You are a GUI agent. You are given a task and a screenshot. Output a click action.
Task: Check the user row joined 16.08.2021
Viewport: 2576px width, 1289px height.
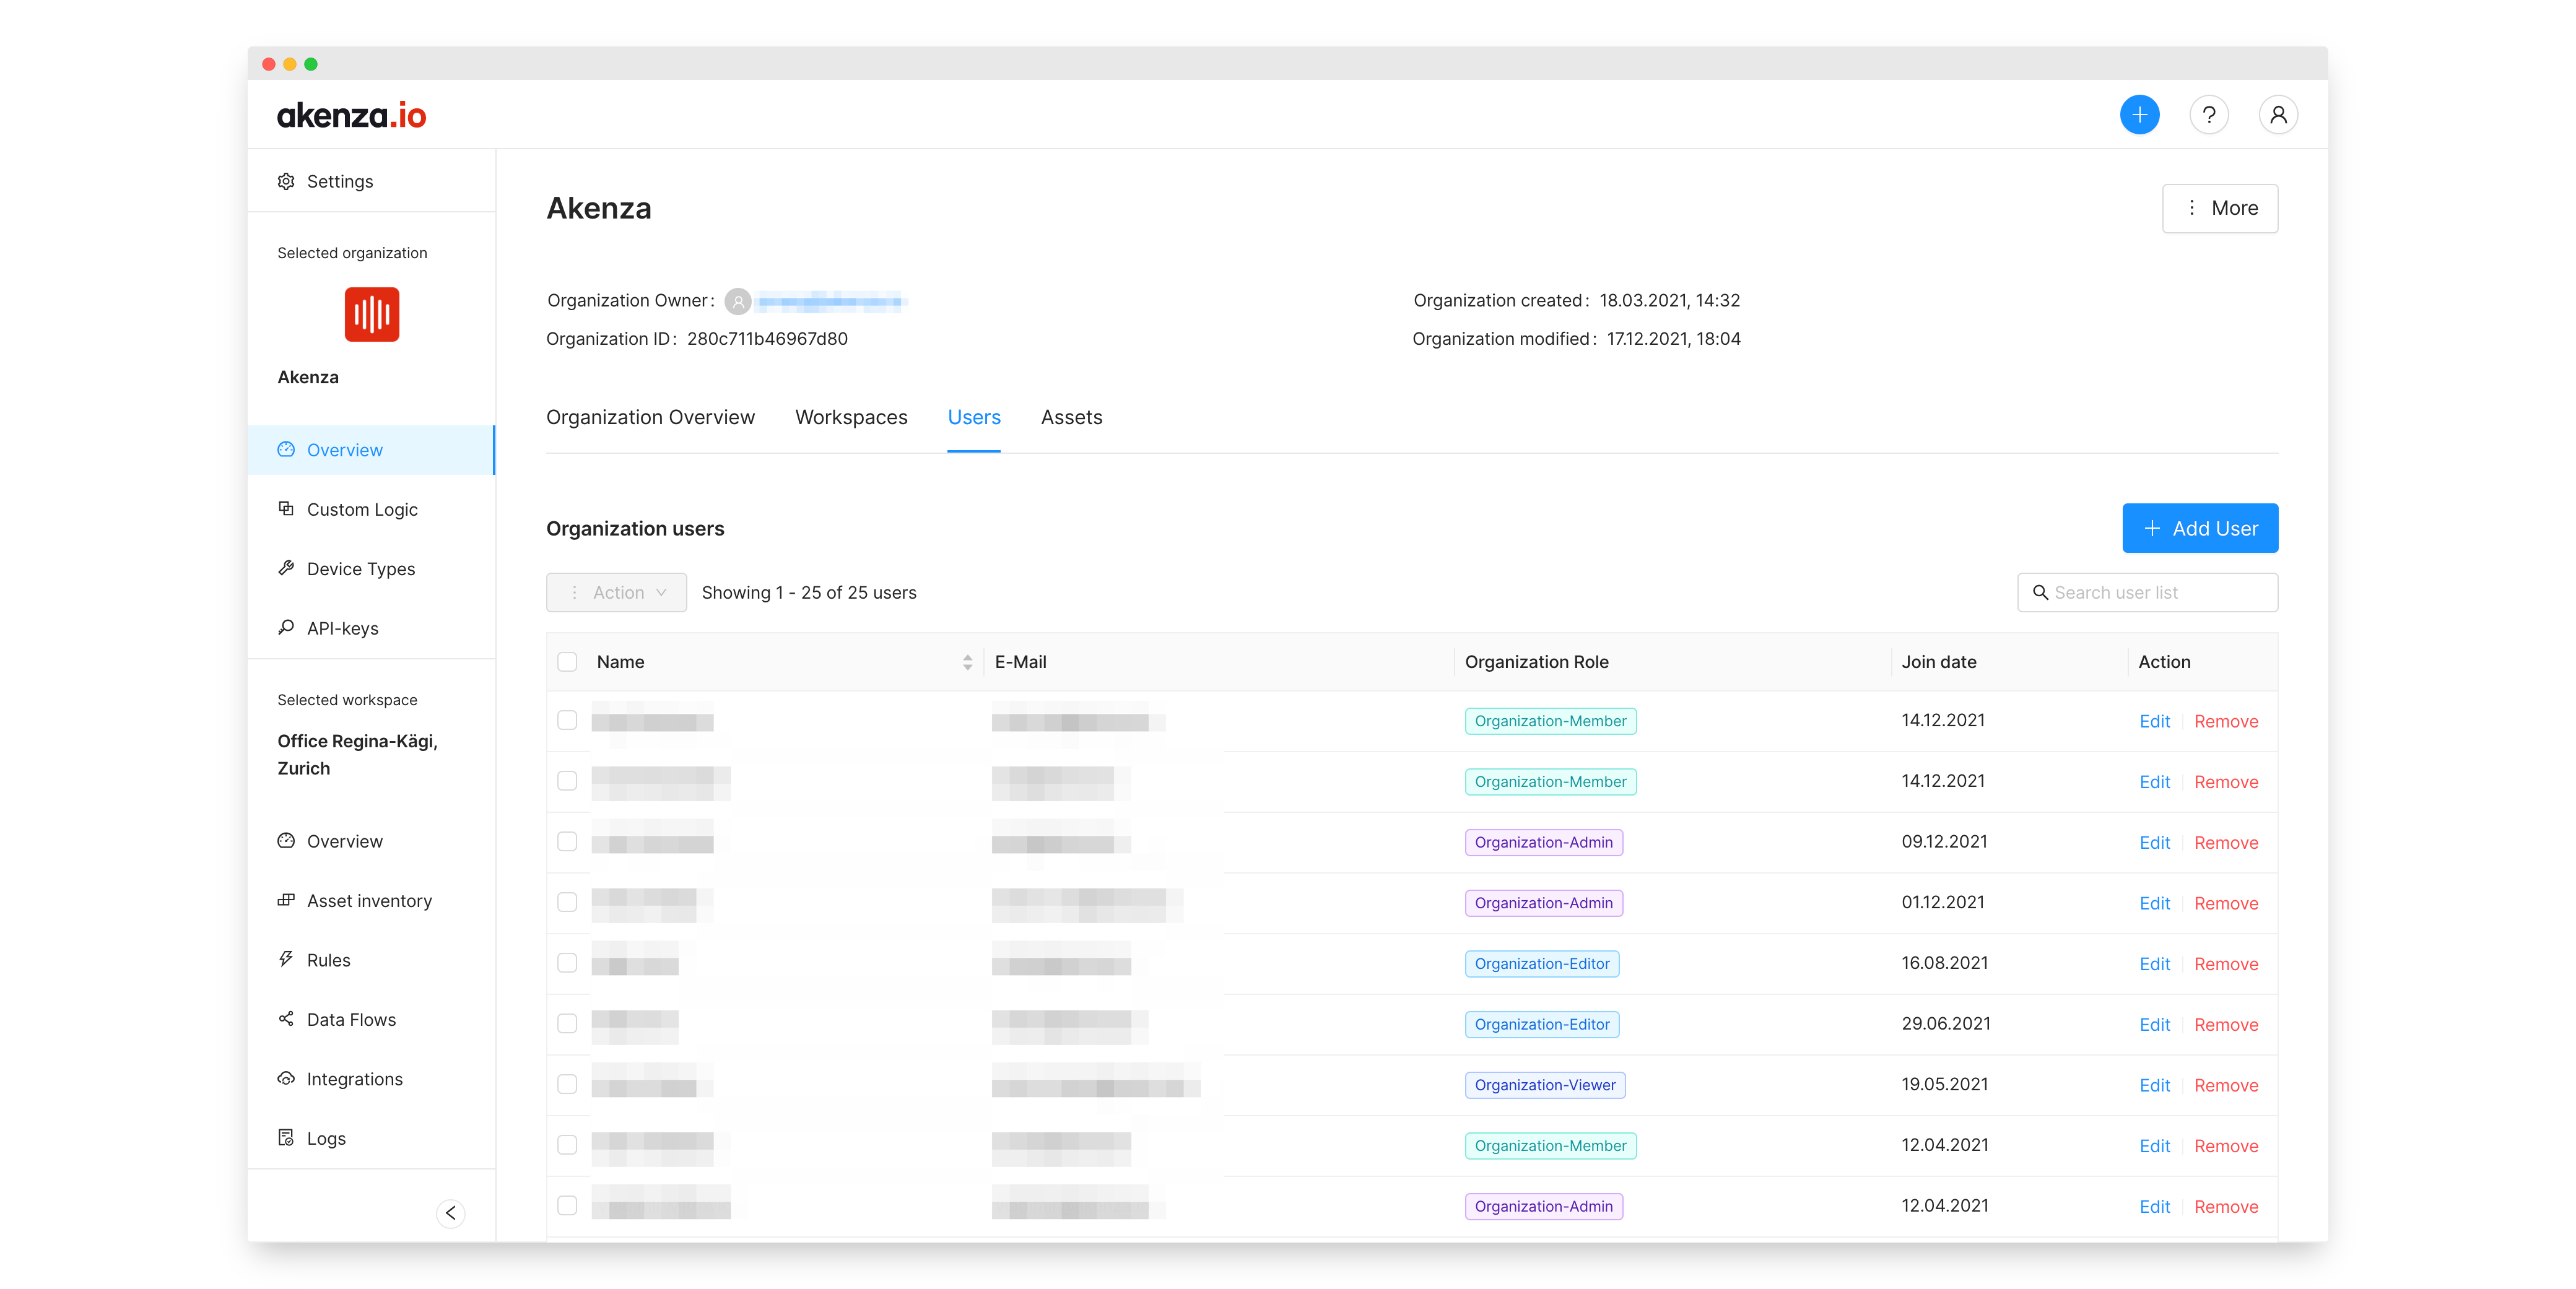click(x=567, y=963)
